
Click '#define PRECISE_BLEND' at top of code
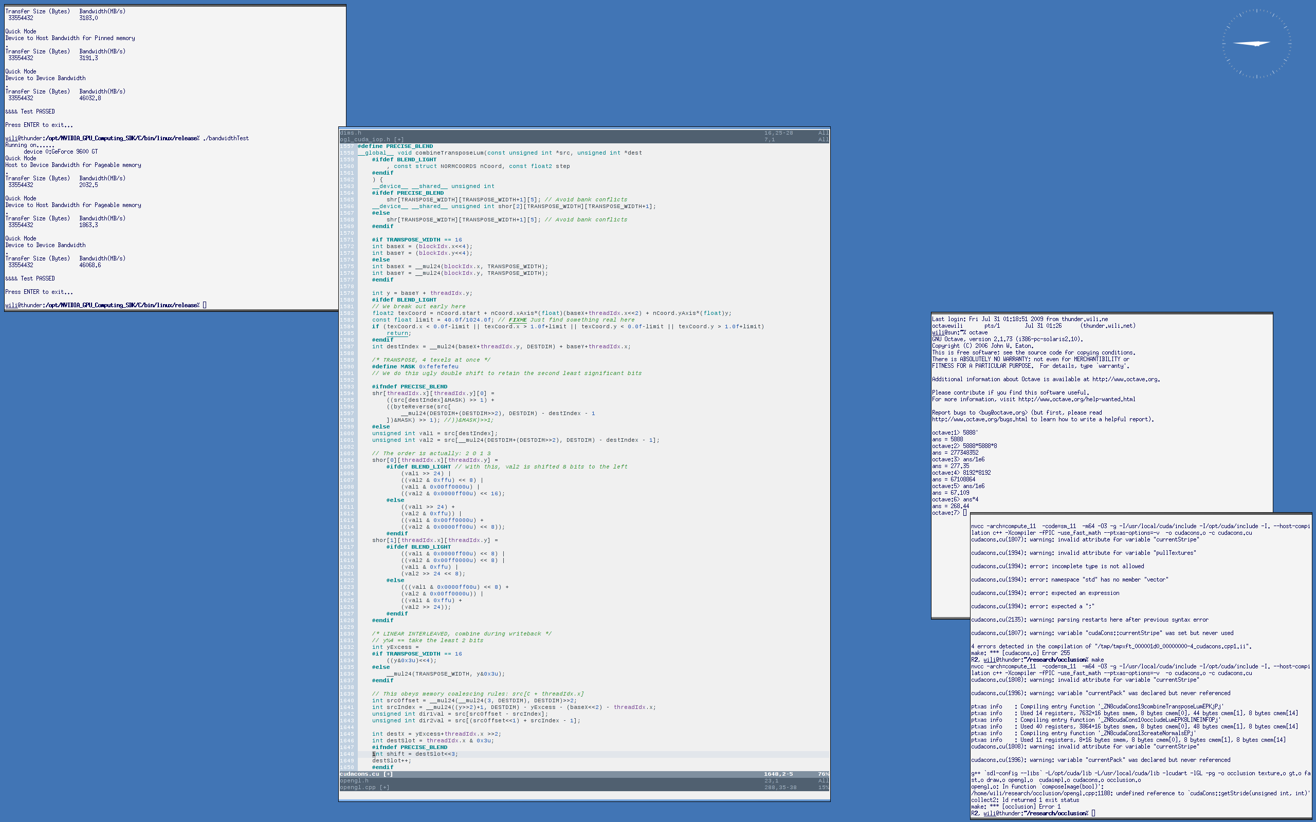tap(395, 146)
